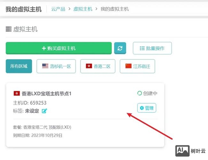
Task: Click the 虚拟主机 section heading server icon
Action: coord(9,29)
